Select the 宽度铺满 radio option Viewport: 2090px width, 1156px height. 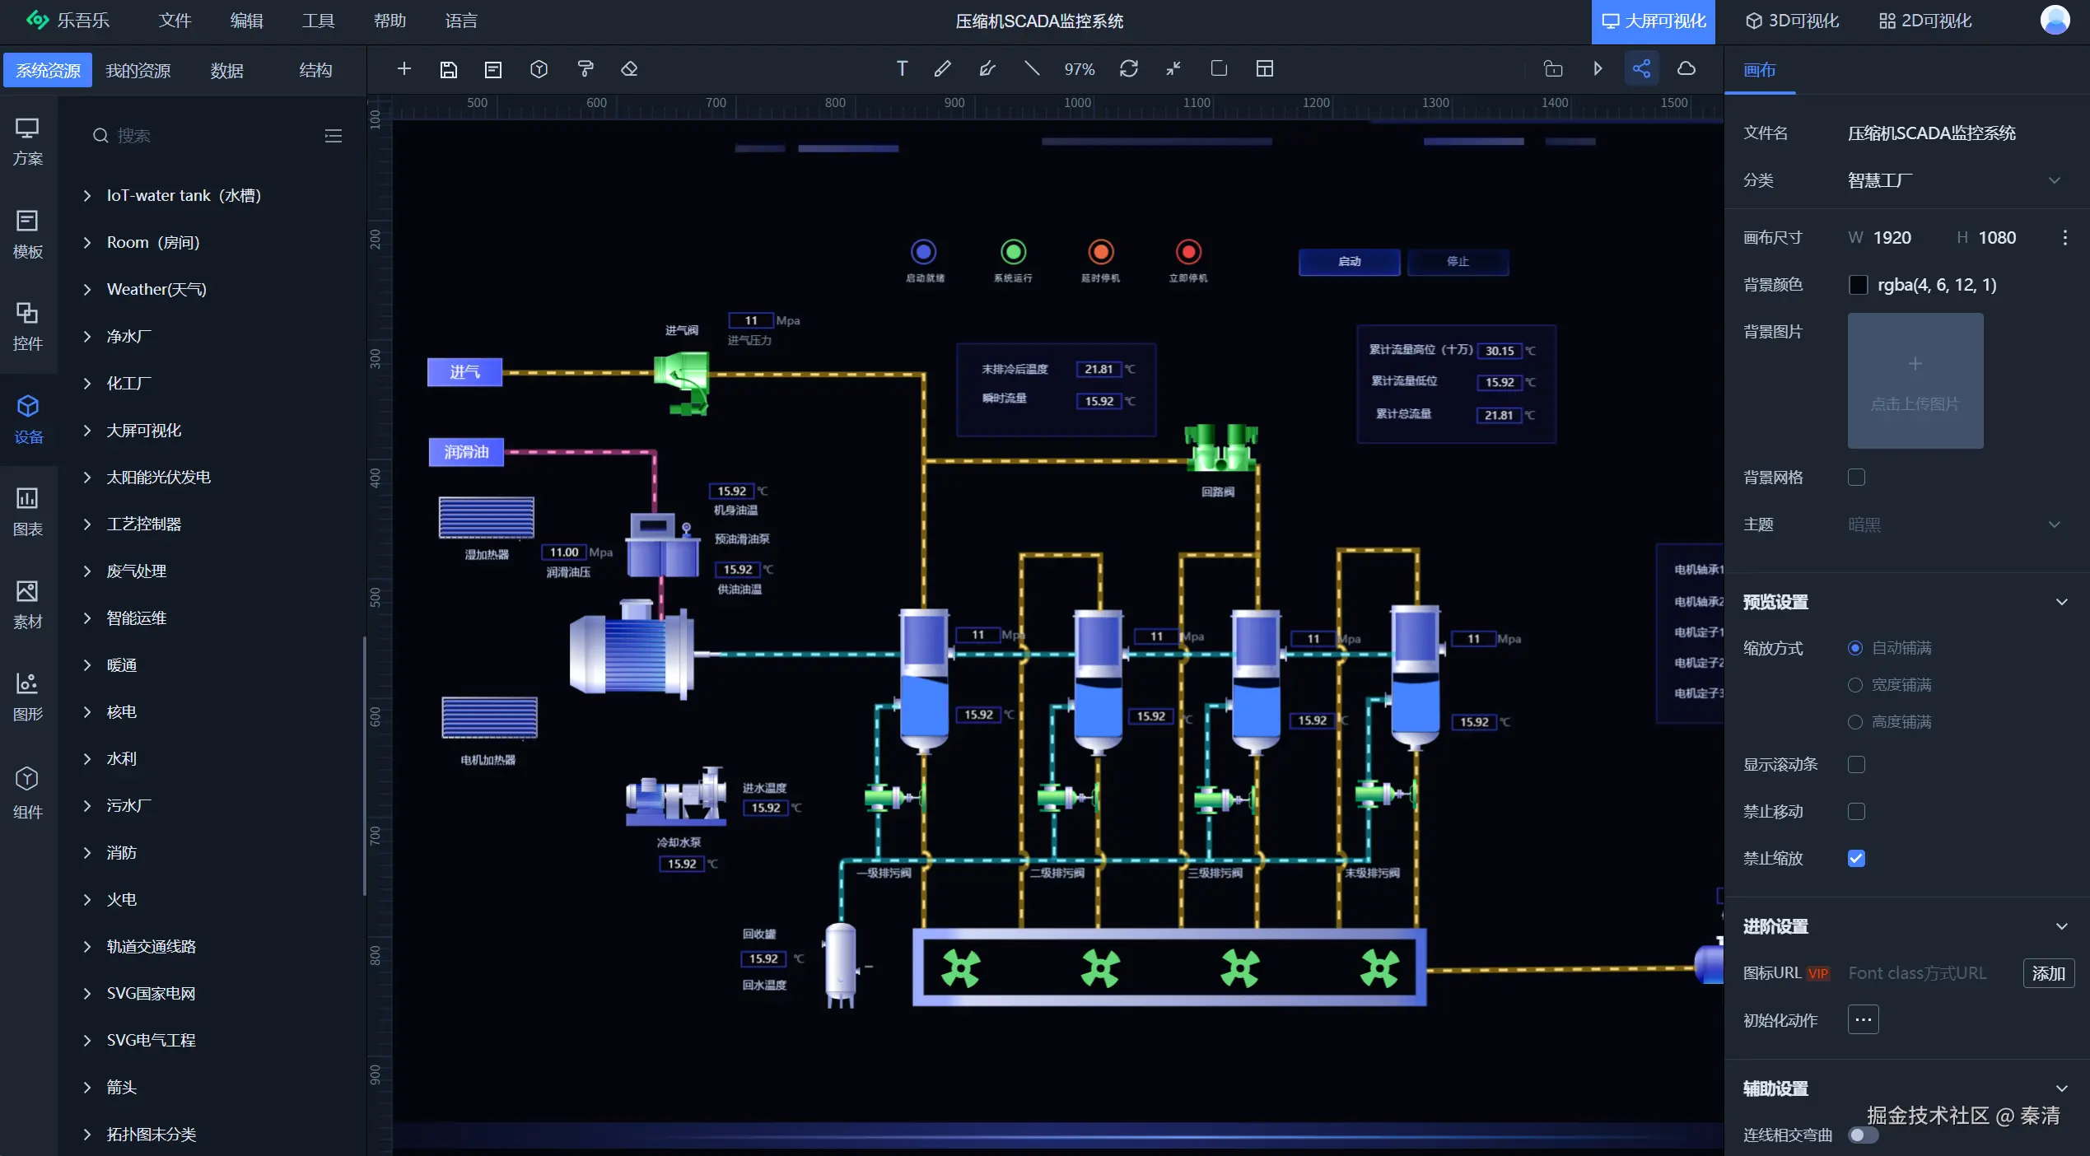click(x=1855, y=685)
